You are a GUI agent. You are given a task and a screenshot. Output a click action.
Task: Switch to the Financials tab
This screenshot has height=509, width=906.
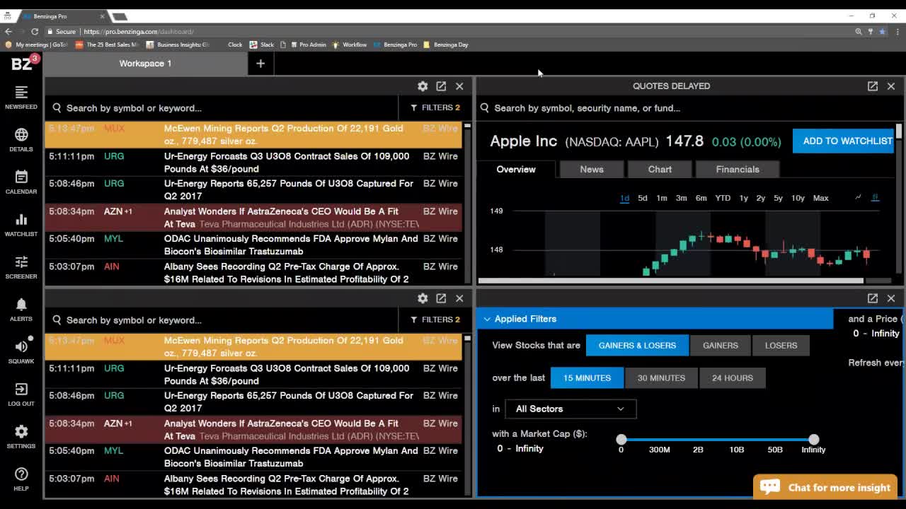[738, 169]
